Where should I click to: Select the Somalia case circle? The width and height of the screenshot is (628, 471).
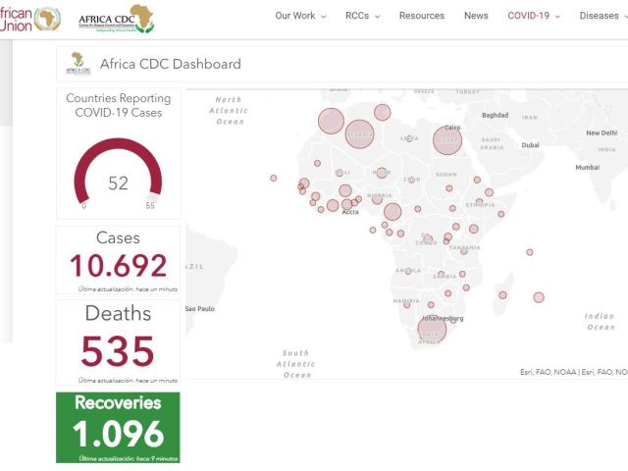tap(500, 214)
